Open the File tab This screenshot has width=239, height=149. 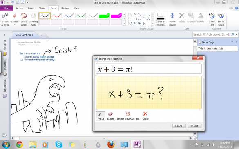7,8
